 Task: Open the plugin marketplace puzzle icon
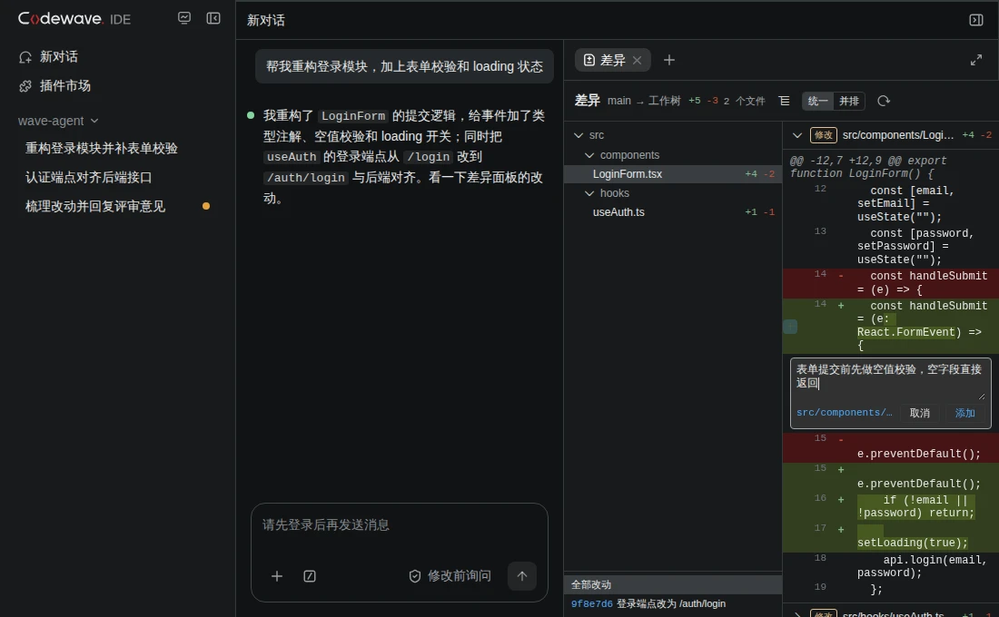click(x=25, y=86)
